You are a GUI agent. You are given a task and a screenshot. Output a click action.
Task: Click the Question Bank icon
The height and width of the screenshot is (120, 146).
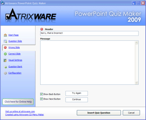[x=5, y=67]
